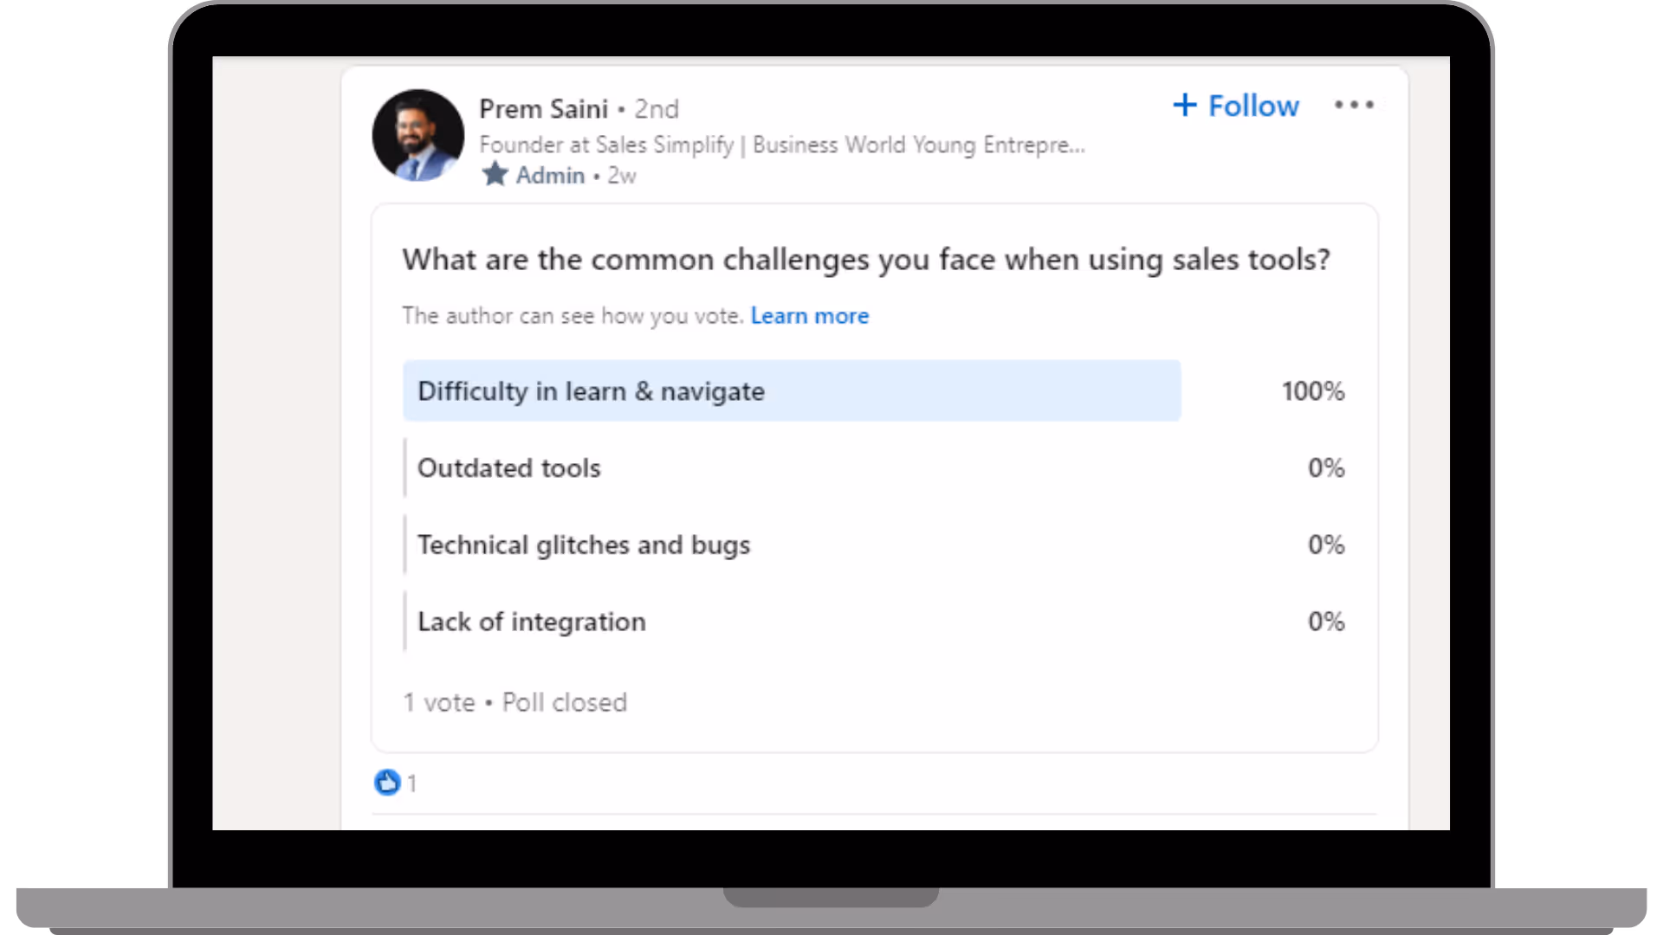Image resolution: width=1663 pixels, height=935 pixels.
Task: Click the founder headline text under name
Action: (x=781, y=145)
